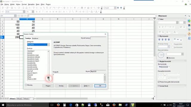Click the text orientation dial in sidebar
This screenshot has width=191, height=107.
click(161, 55)
